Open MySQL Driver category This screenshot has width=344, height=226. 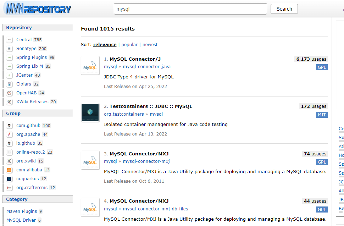[x=21, y=220]
